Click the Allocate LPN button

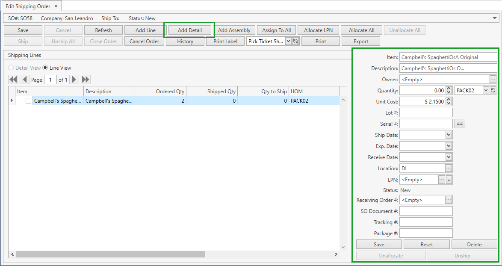coord(318,30)
